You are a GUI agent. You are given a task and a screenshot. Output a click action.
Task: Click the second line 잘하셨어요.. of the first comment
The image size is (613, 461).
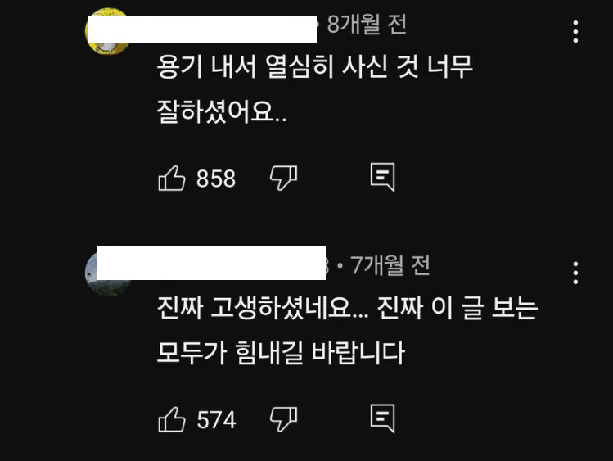222,112
